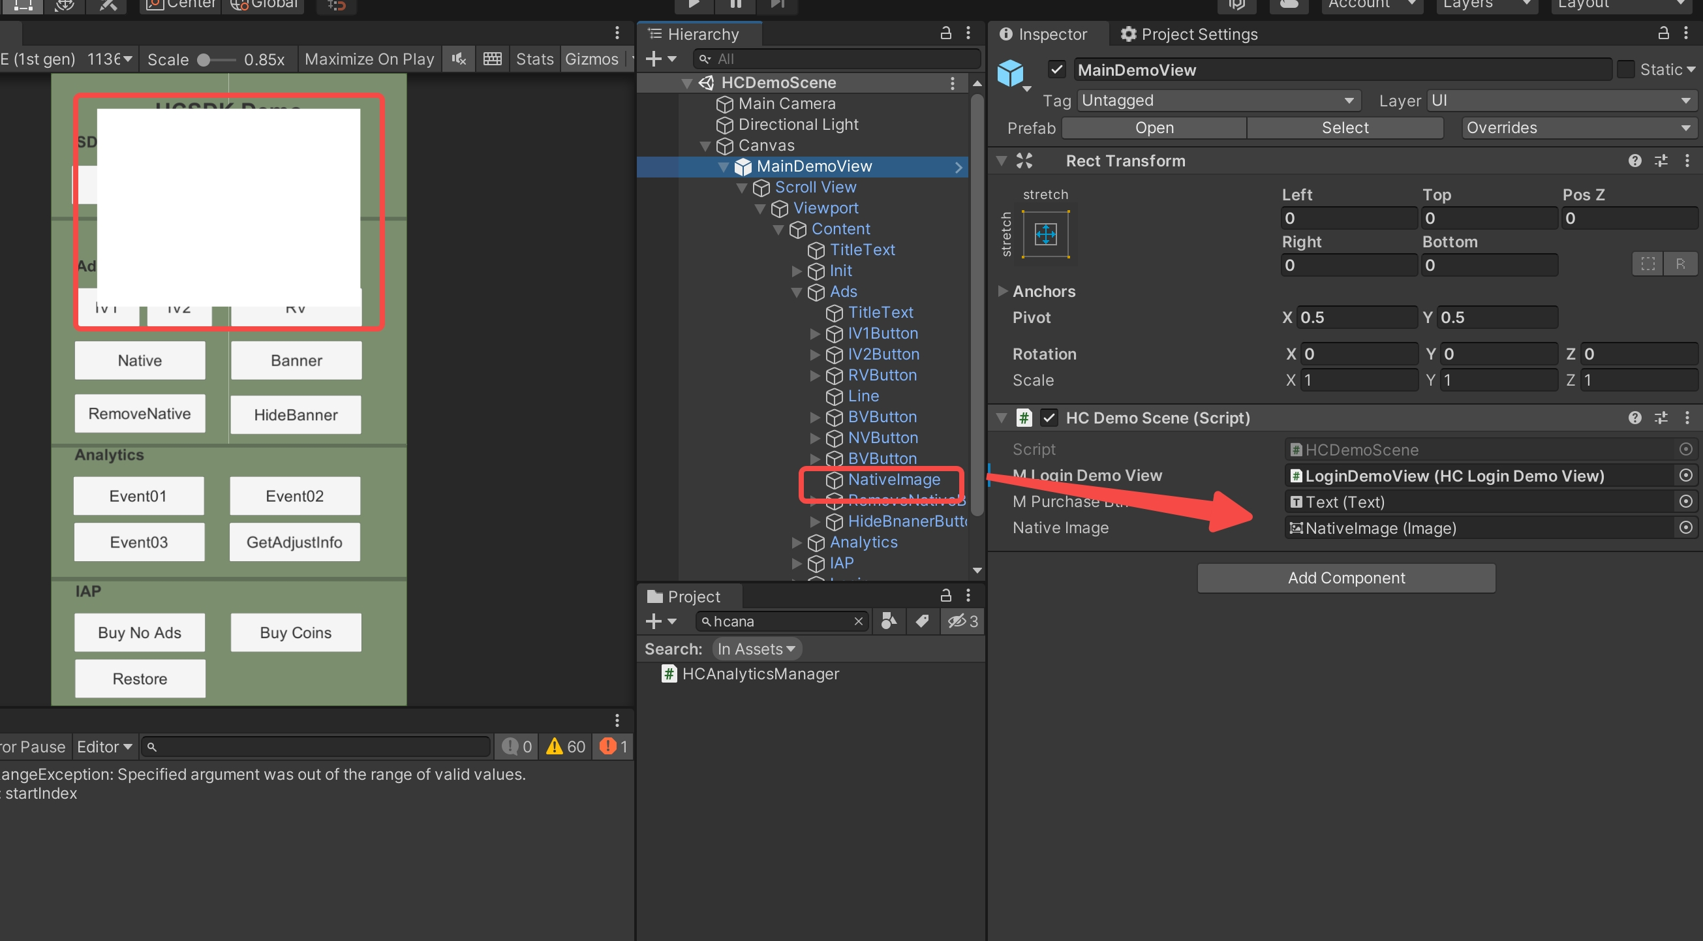Click the GetAdjustInfo button in Game view
1703x941 pixels.
pyautogui.click(x=295, y=542)
